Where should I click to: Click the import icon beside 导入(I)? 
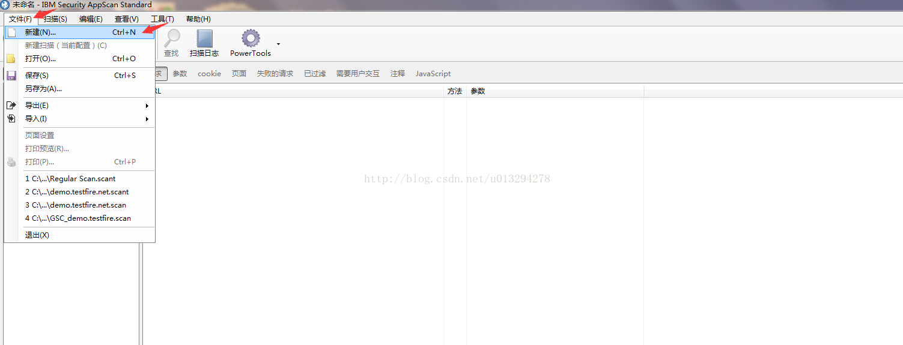[11, 119]
